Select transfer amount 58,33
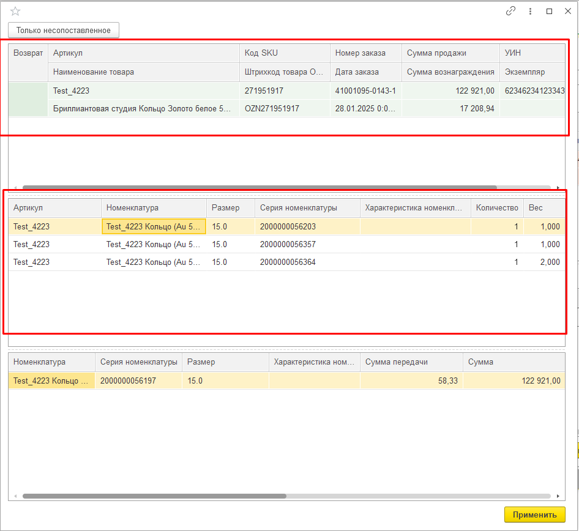 tap(411, 381)
